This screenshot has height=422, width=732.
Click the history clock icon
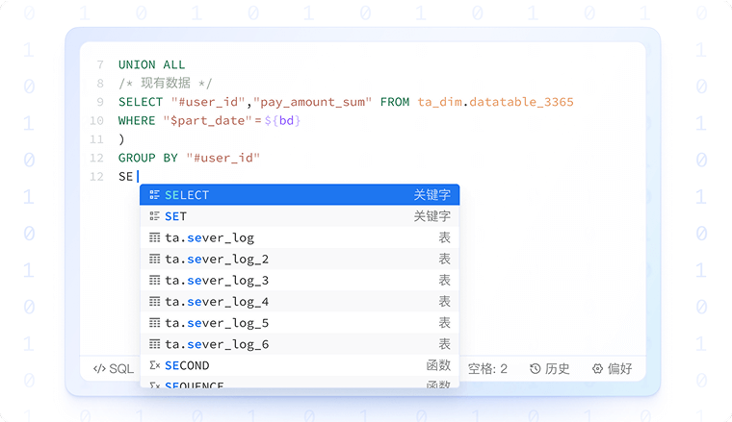(536, 369)
